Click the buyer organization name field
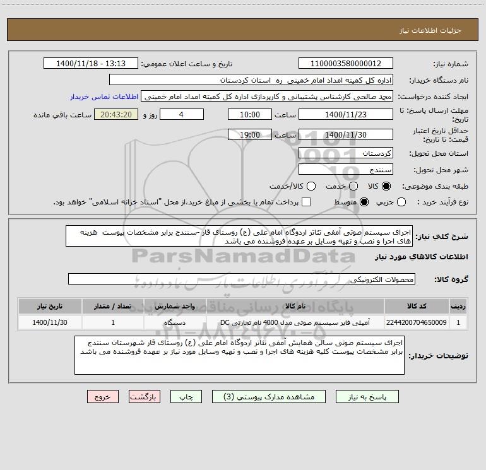This screenshot has width=486, height=470. point(251,79)
